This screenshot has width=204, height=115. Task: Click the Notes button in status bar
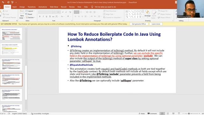pyautogui.click(x=142, y=114)
